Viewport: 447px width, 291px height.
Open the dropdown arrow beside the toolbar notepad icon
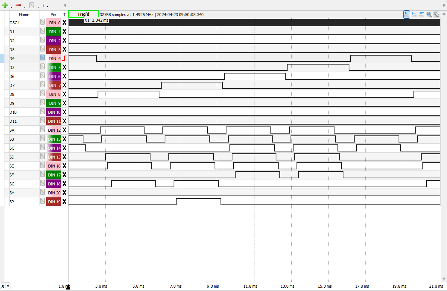[x=38, y=6]
